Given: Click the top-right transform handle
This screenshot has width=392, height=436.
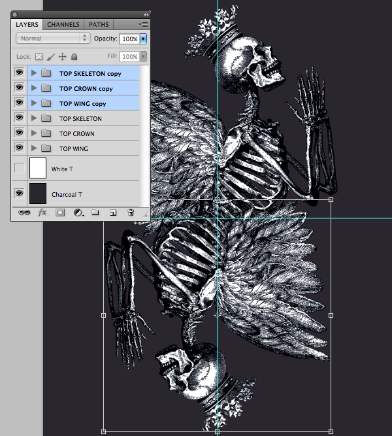Looking at the screenshot, I should [x=331, y=199].
